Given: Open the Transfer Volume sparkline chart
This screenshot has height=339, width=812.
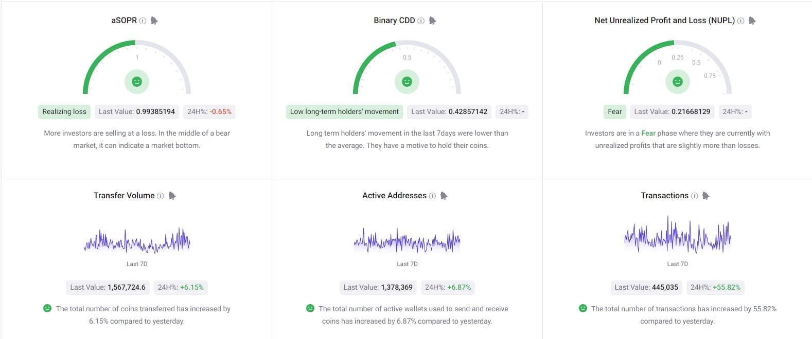Looking at the screenshot, I should click(x=136, y=240).
